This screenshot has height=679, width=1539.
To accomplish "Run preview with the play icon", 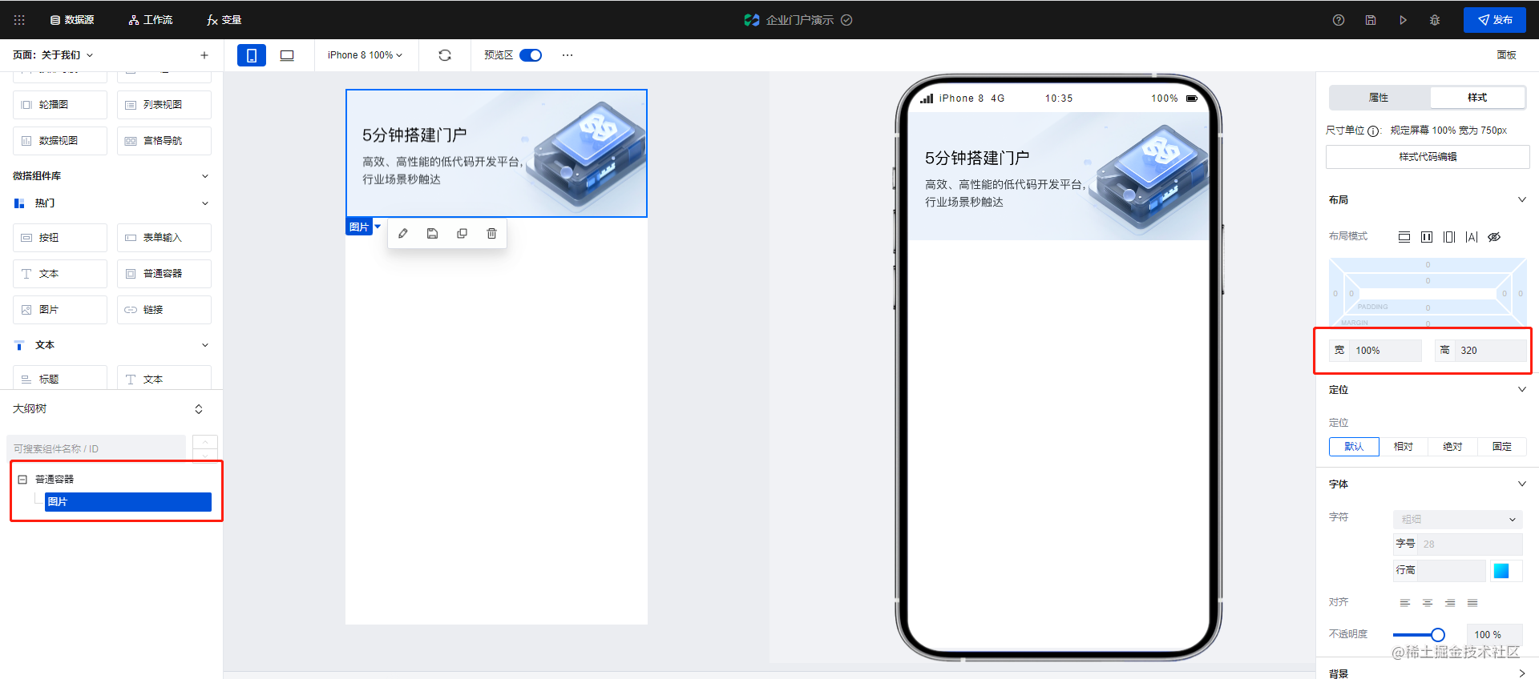I will (1403, 20).
